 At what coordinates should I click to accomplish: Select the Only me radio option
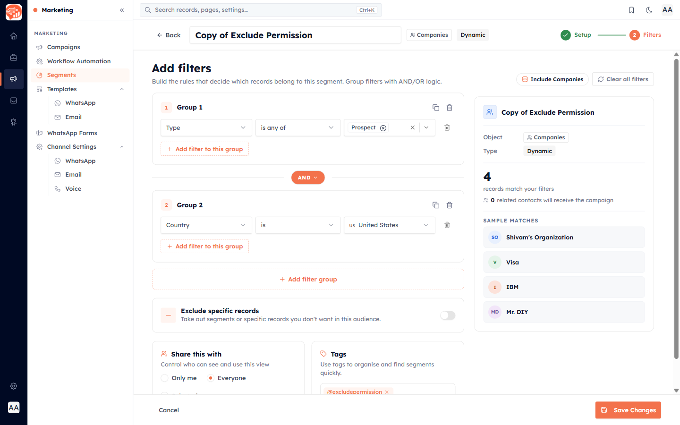pyautogui.click(x=164, y=378)
